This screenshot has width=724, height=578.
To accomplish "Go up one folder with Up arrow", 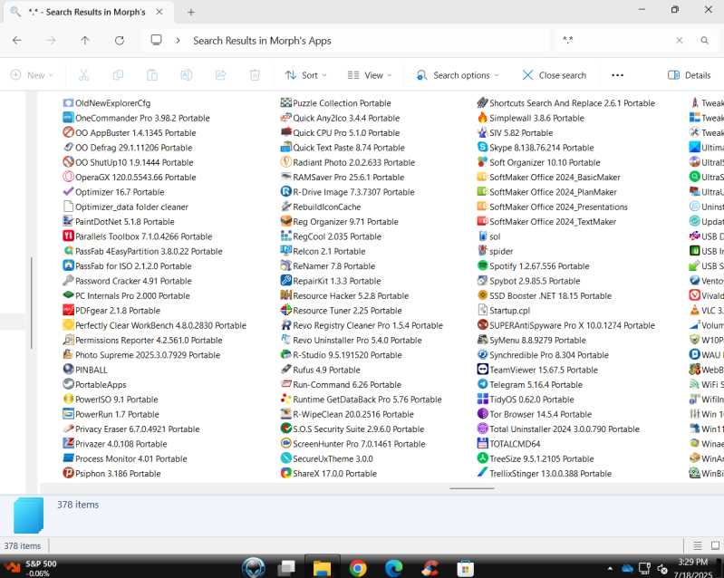I will coord(85,41).
